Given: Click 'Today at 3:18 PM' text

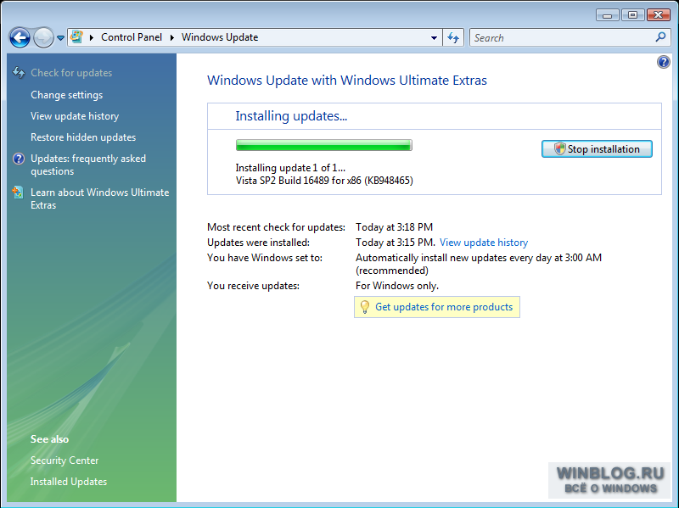Looking at the screenshot, I should click(x=394, y=227).
